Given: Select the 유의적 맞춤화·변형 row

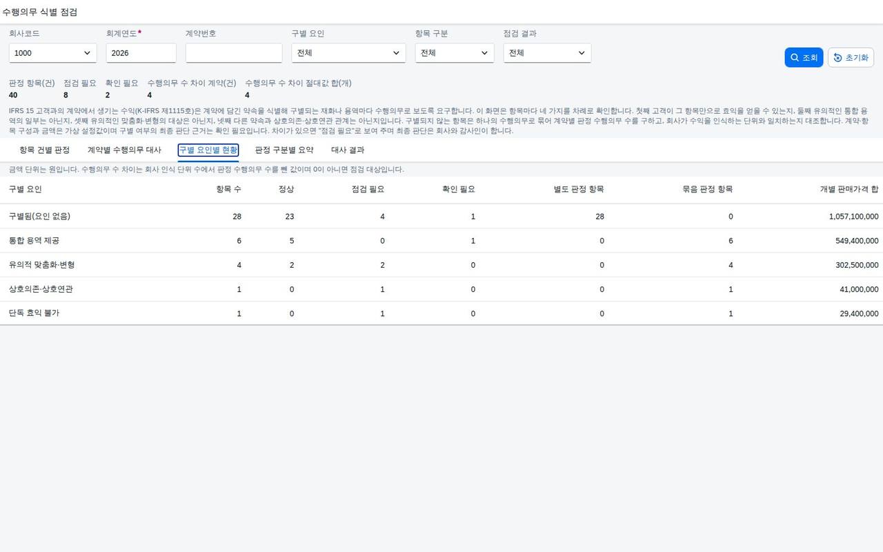Looking at the screenshot, I should 441,265.
